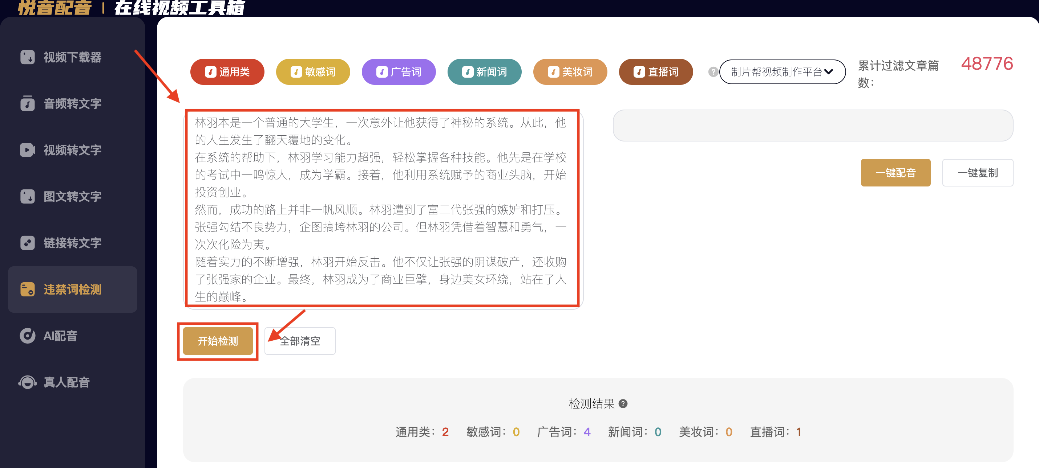Open the 真人配音 section

pyautogui.click(x=73, y=382)
